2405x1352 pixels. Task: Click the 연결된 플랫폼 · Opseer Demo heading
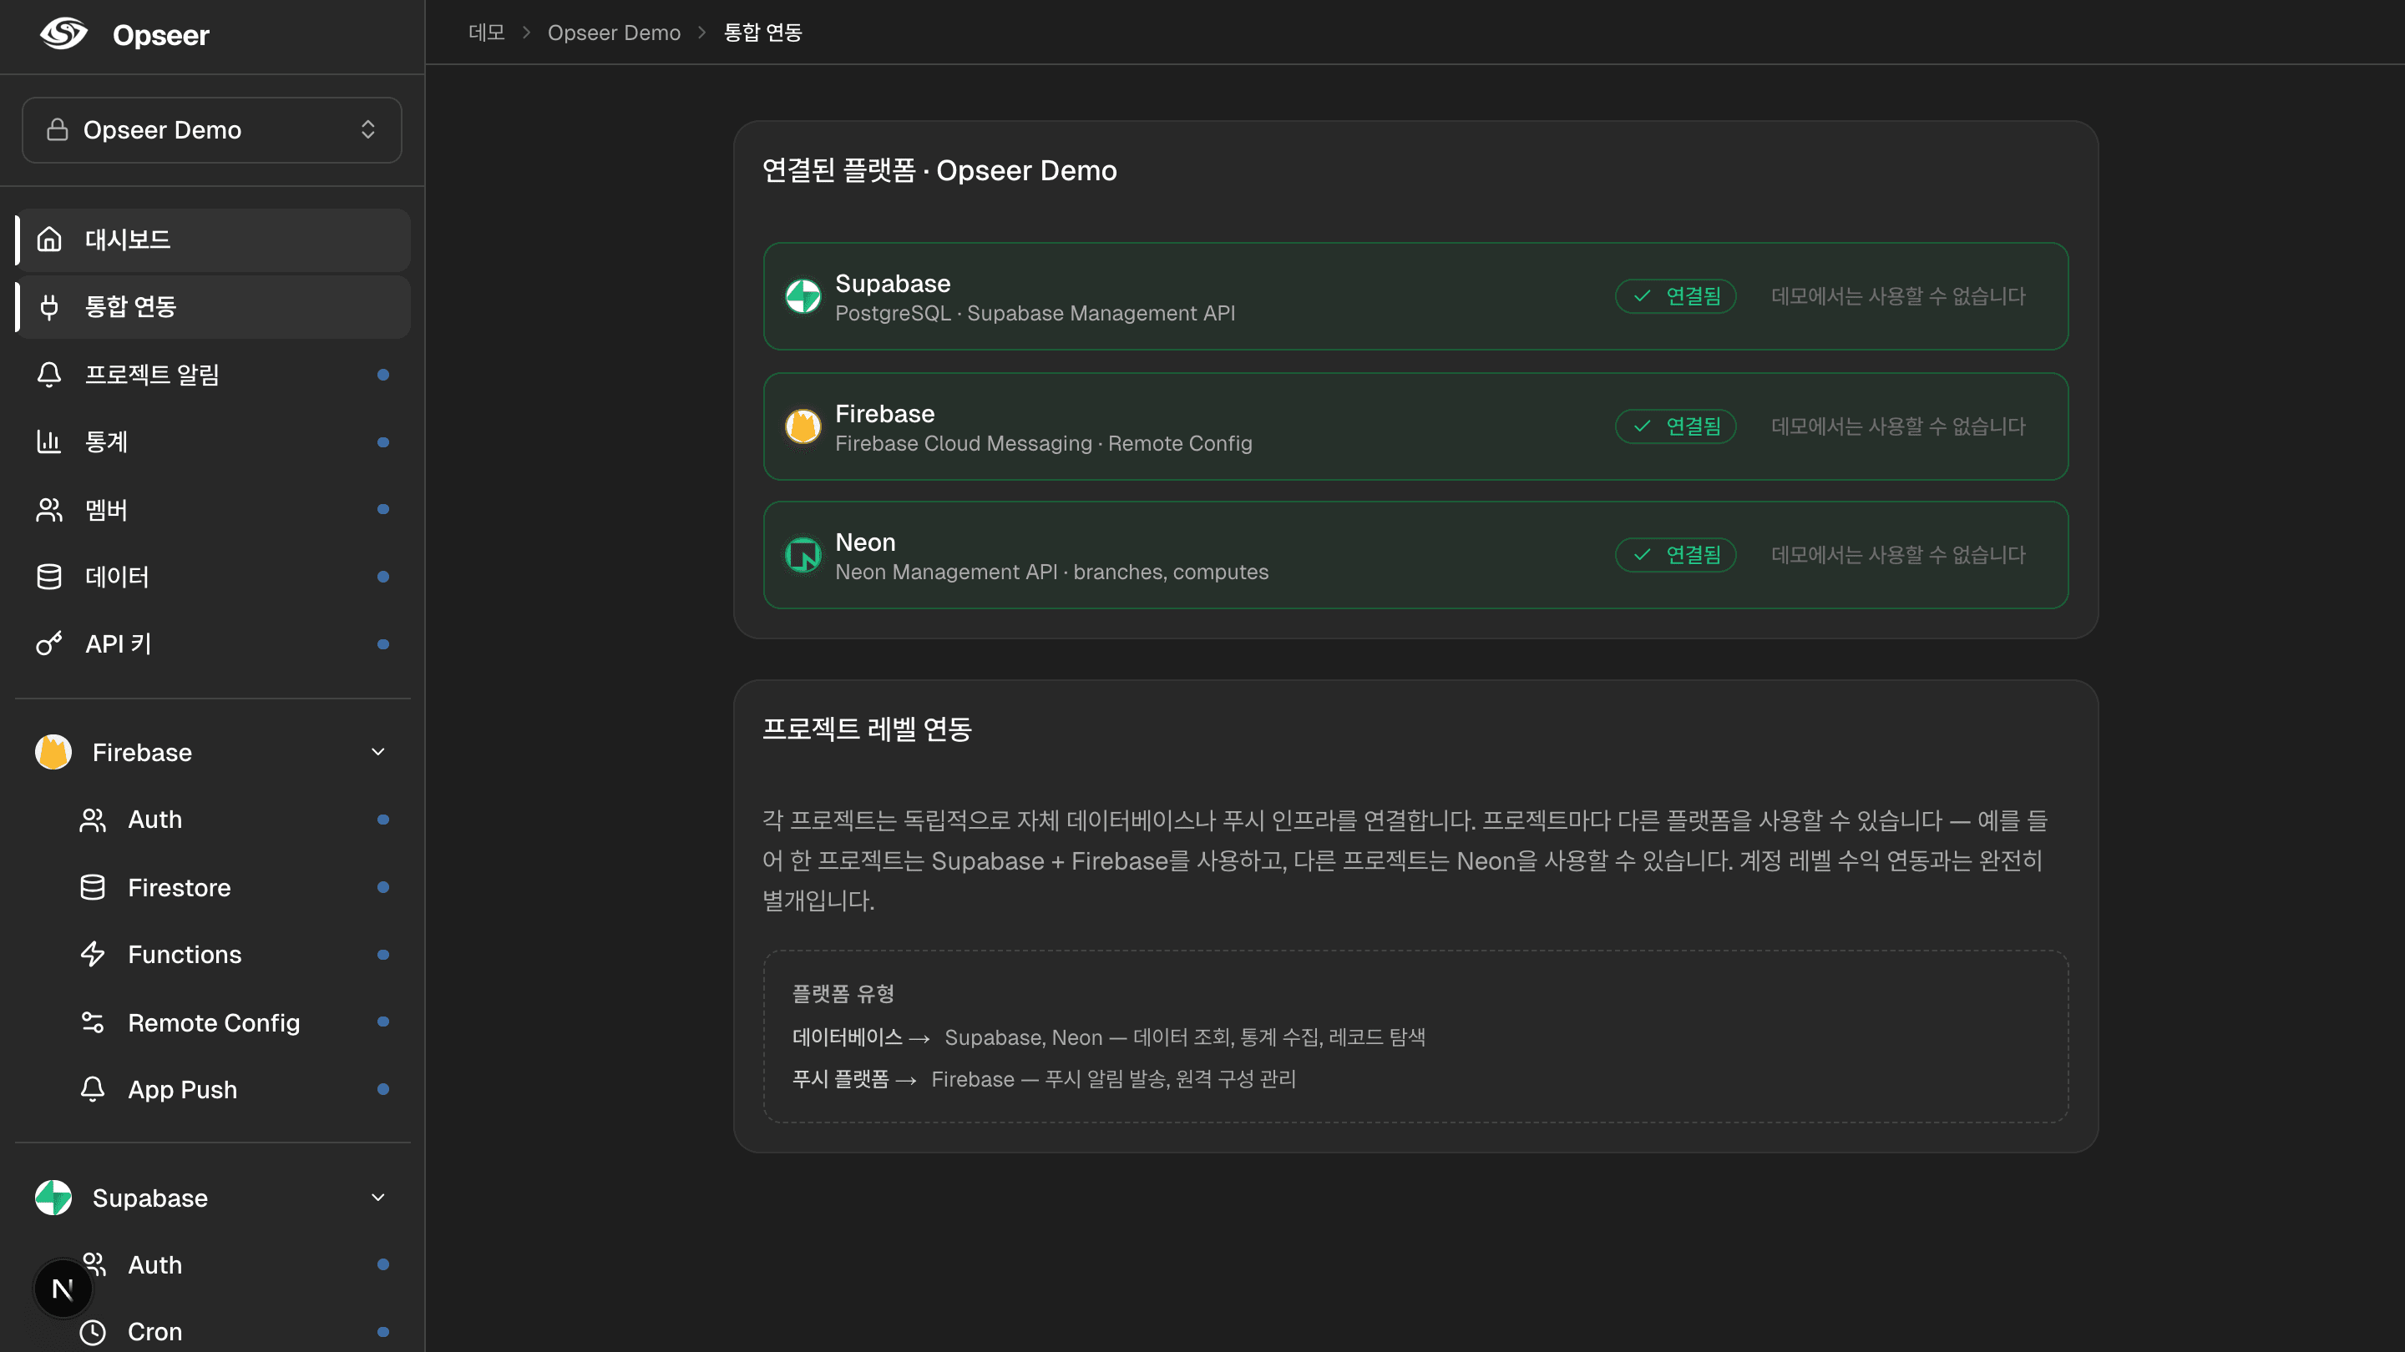click(x=939, y=171)
